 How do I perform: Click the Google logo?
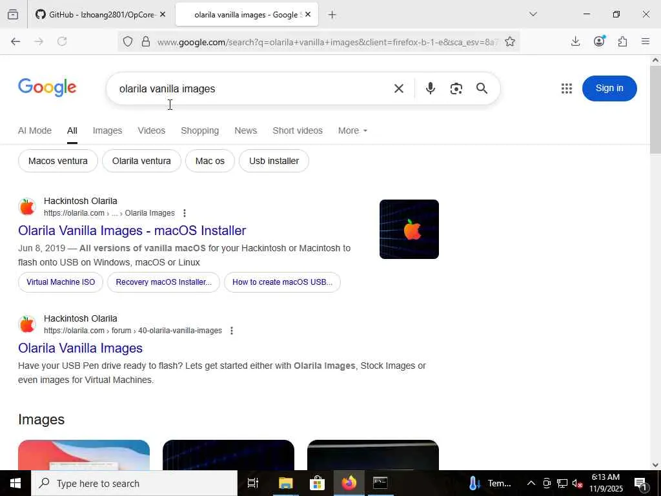click(x=47, y=88)
